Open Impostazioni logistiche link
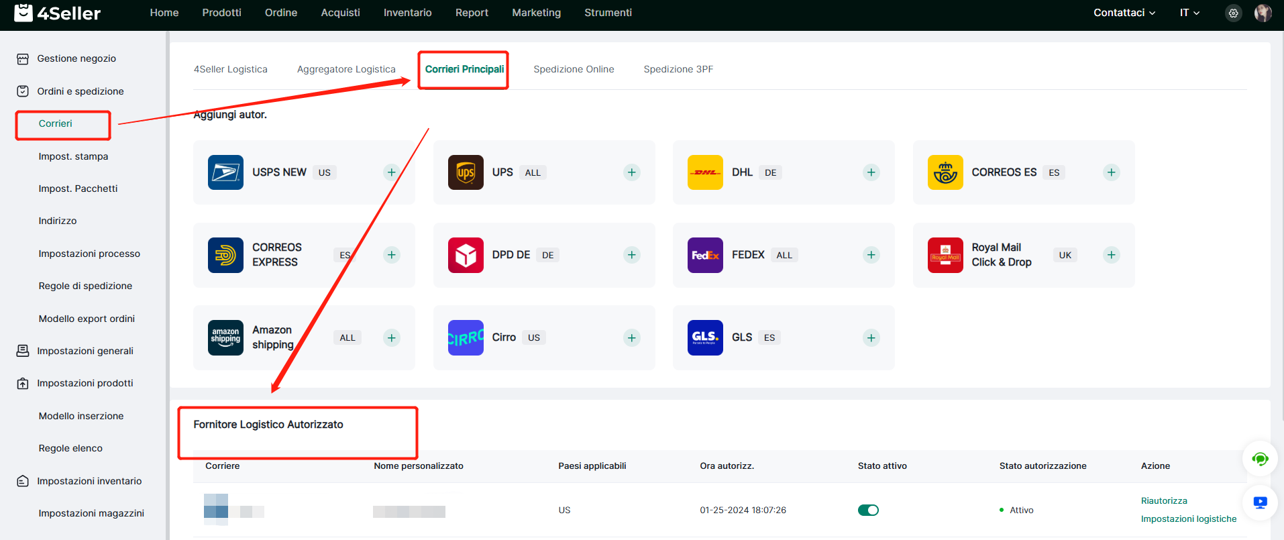 1189,519
